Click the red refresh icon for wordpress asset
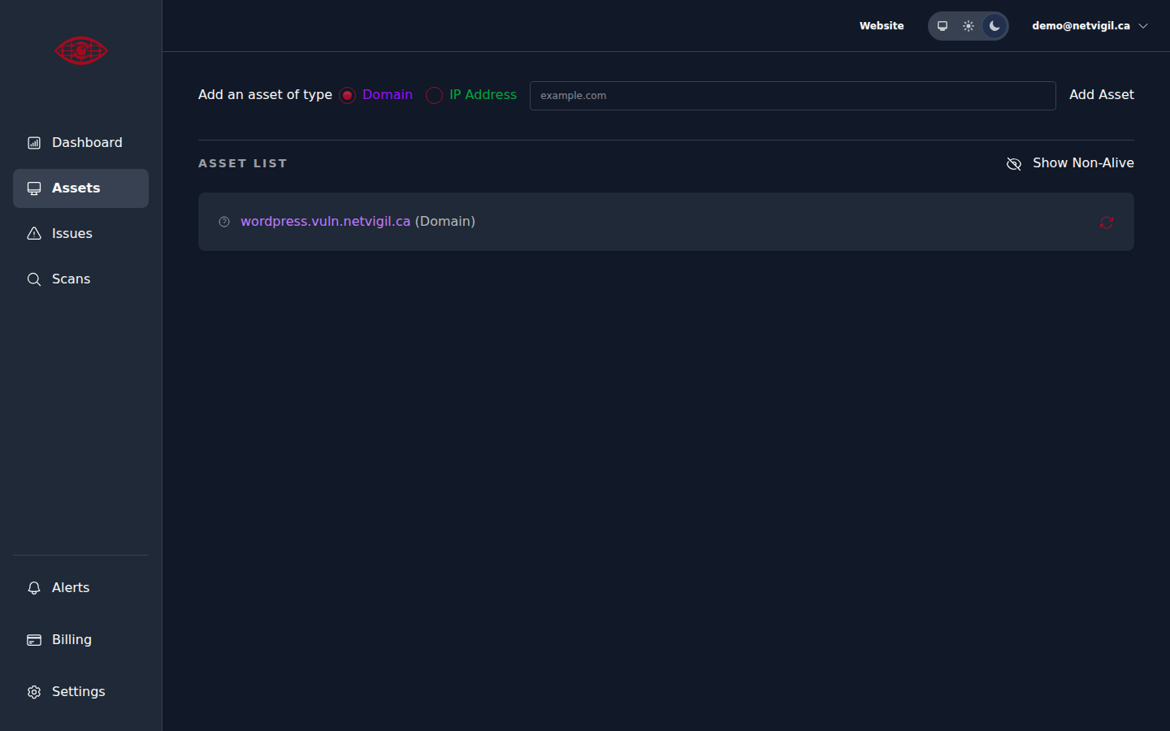The width and height of the screenshot is (1170, 731). coord(1107,223)
